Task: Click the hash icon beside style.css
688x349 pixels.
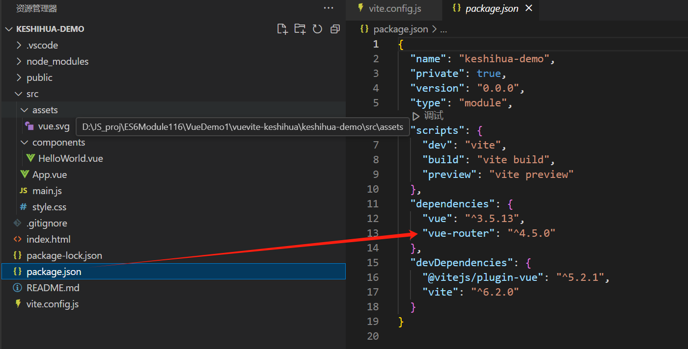Action: (x=24, y=207)
